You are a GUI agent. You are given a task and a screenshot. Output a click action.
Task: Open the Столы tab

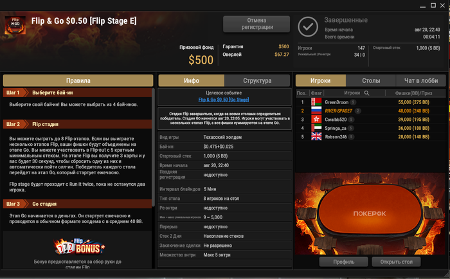(x=371, y=80)
